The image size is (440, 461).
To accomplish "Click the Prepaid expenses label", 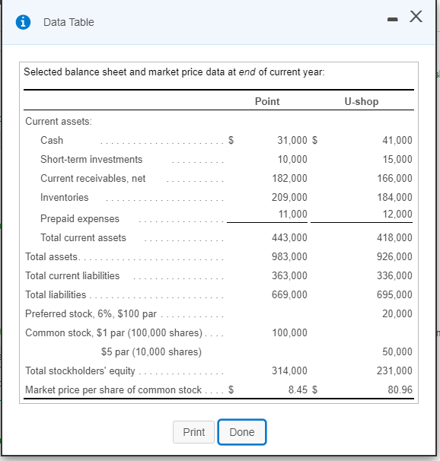I will [80, 219].
